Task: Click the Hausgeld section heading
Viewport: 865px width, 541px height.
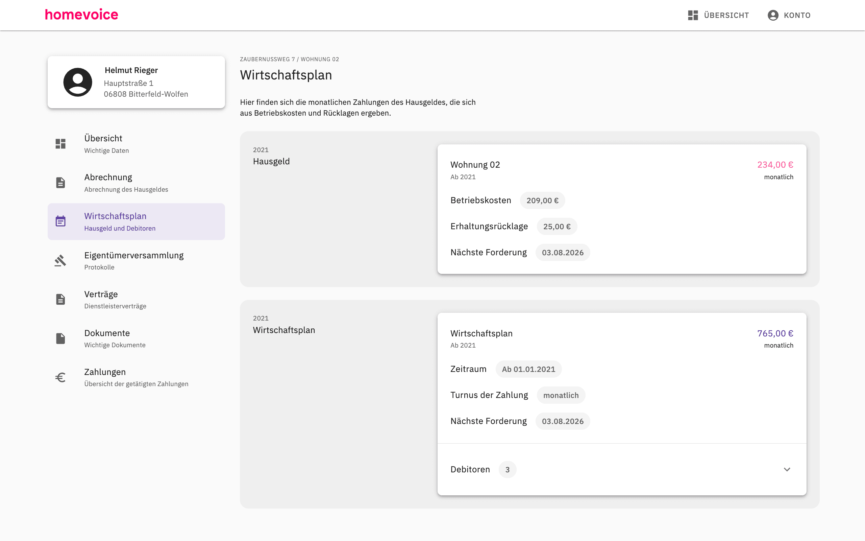Action: [x=271, y=161]
